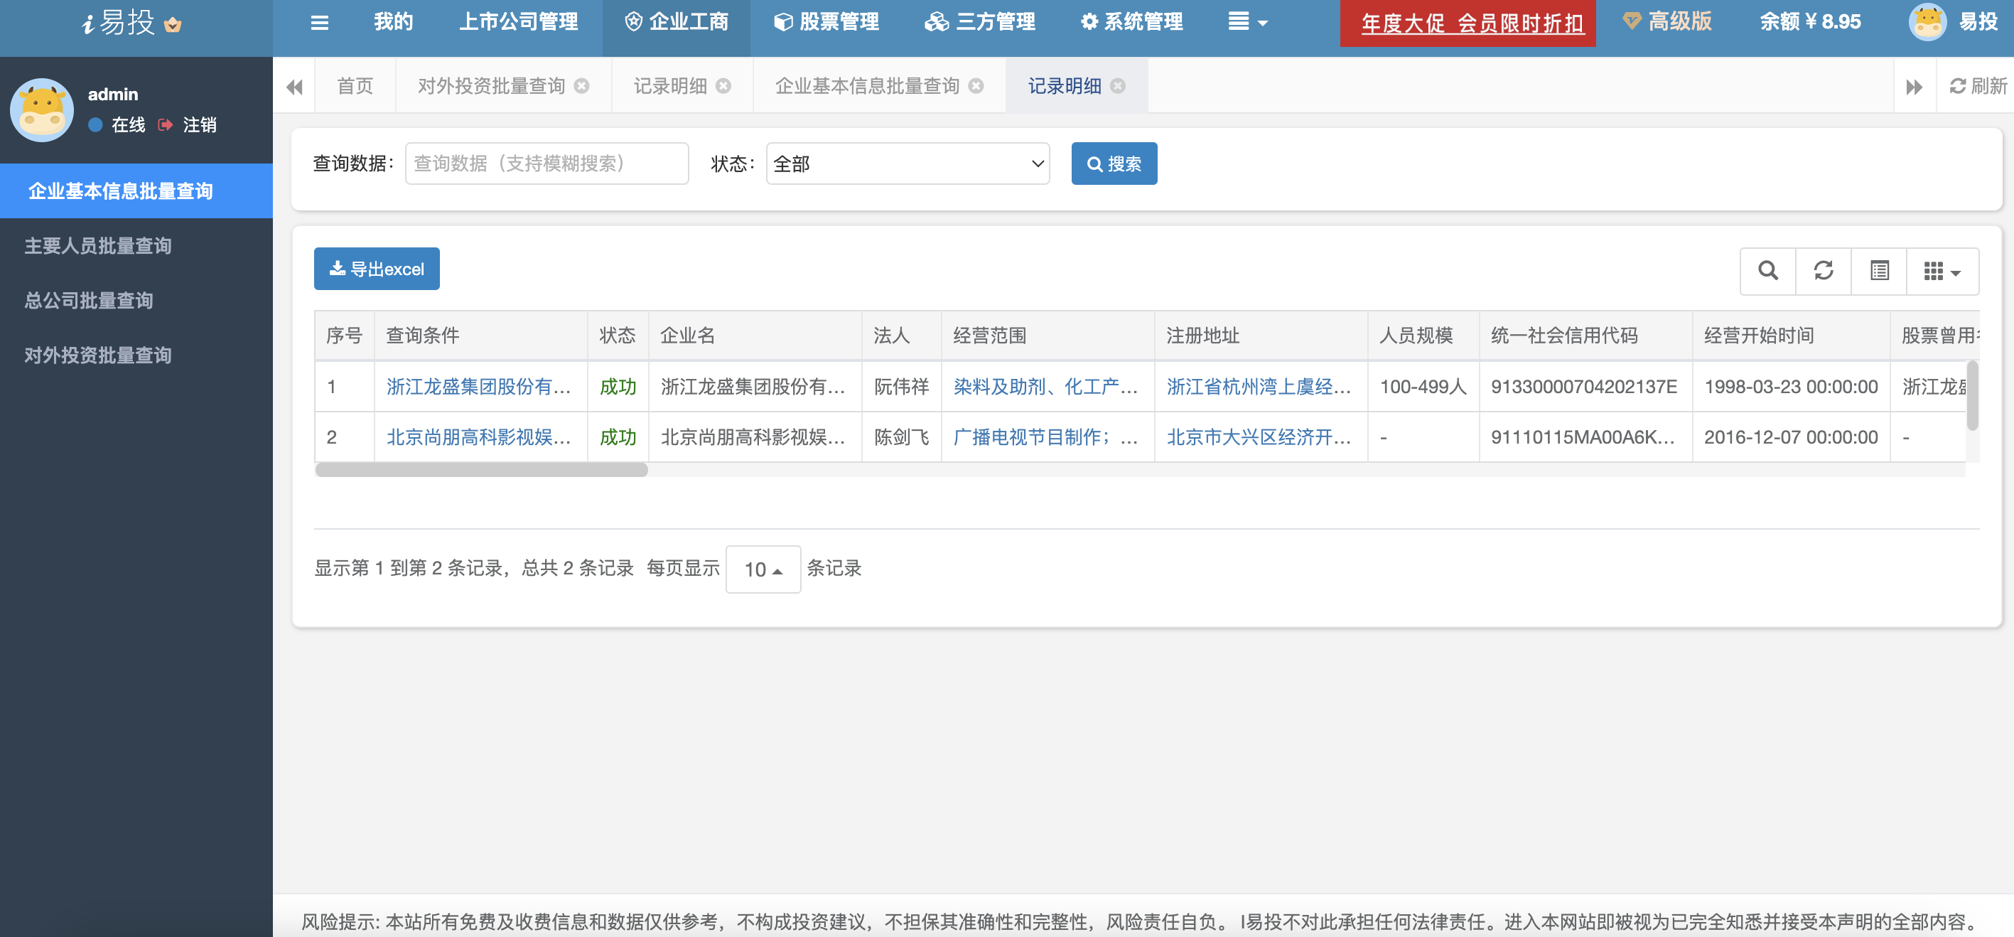Click the 查询数据 search input field
This screenshot has width=2014, height=937.
tap(546, 164)
